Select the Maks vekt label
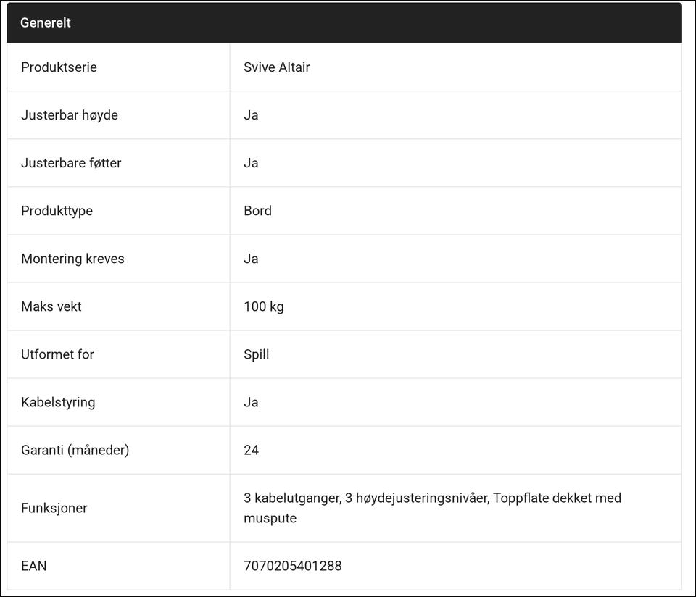Viewport: 696px width, 597px height. point(51,306)
